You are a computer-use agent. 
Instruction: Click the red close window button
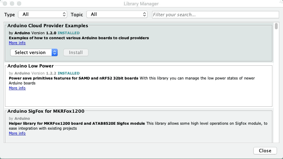pyautogui.click(x=5, y=4)
